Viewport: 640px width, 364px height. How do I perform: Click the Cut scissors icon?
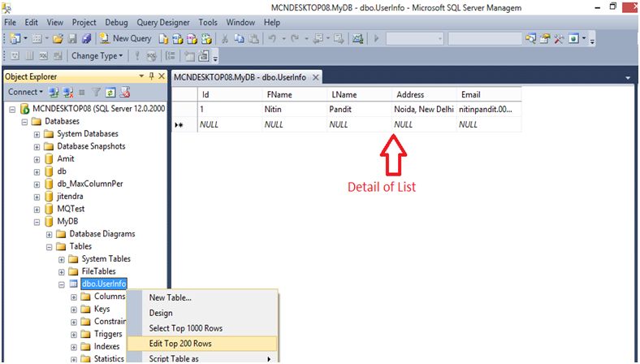point(224,39)
